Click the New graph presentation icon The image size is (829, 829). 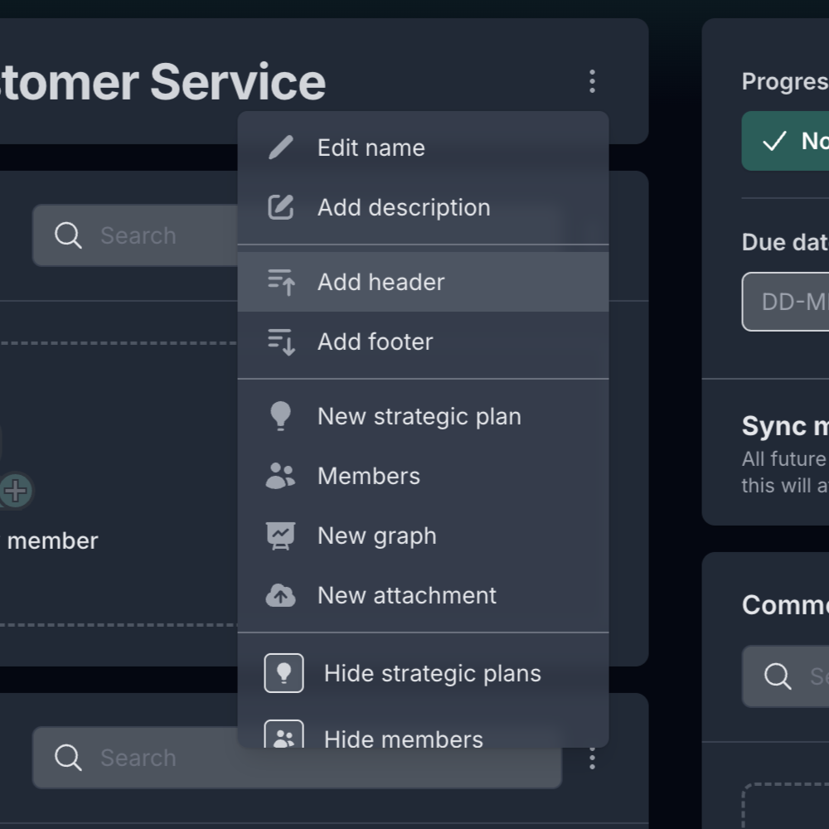coord(281,536)
